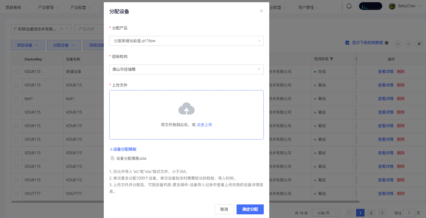Open the 10条/页 page size selector
The height and width of the screenshot is (218, 426).
tap(326, 213)
